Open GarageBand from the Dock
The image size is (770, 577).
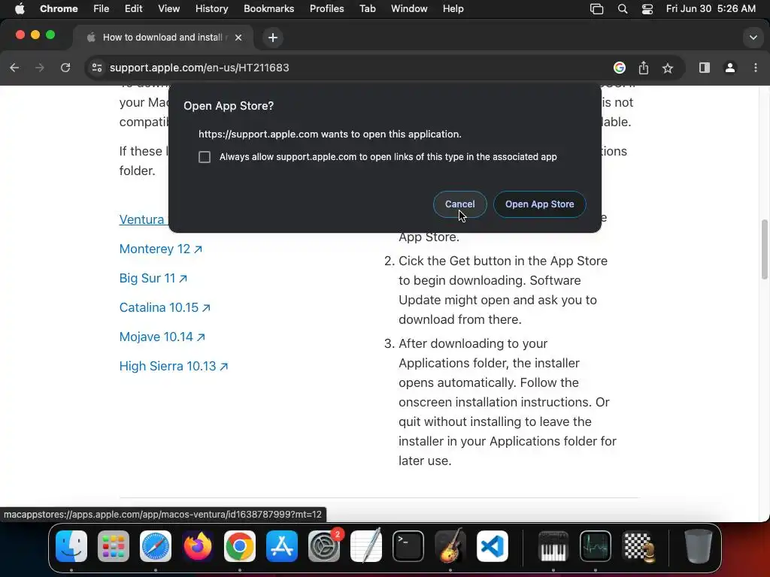(450, 546)
